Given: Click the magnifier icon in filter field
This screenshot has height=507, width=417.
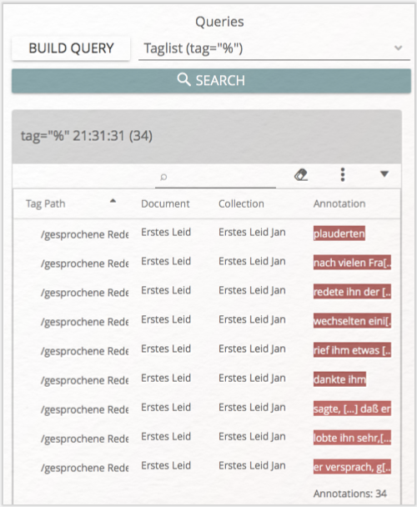Looking at the screenshot, I should coord(163,177).
